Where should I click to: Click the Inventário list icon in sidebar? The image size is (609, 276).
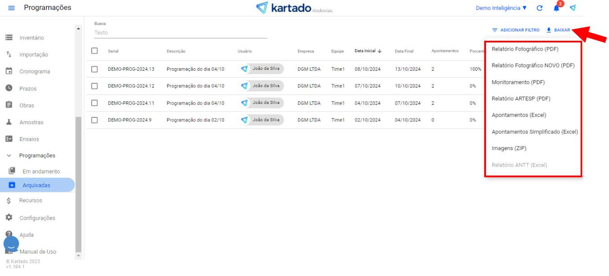pyautogui.click(x=9, y=38)
